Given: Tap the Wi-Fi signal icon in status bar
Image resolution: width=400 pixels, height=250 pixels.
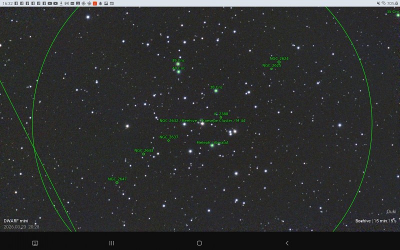Looking at the screenshot, I should pyautogui.click(x=383, y=3).
